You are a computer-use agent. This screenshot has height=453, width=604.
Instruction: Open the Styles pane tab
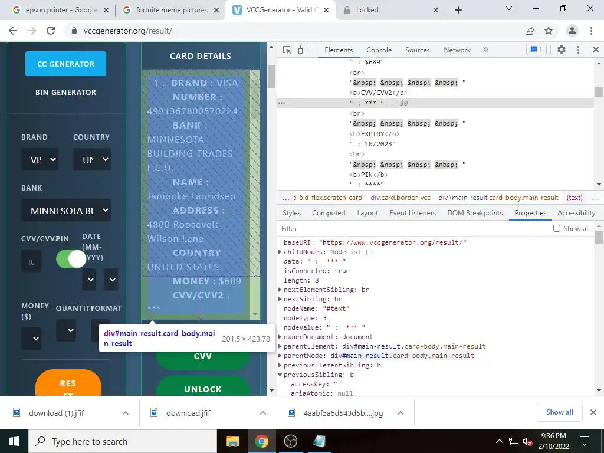291,212
